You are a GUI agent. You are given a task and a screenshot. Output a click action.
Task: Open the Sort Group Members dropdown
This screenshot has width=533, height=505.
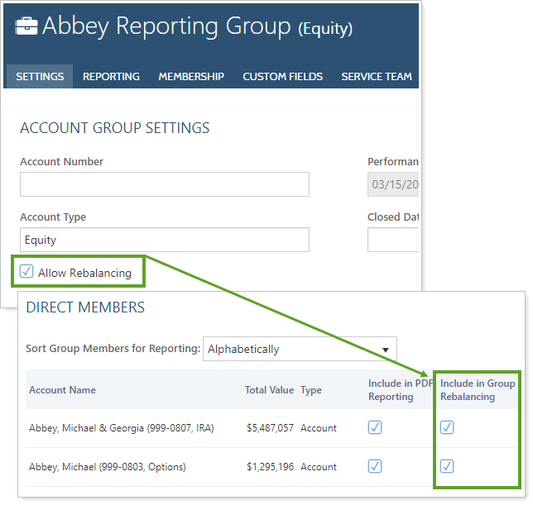tap(300, 349)
